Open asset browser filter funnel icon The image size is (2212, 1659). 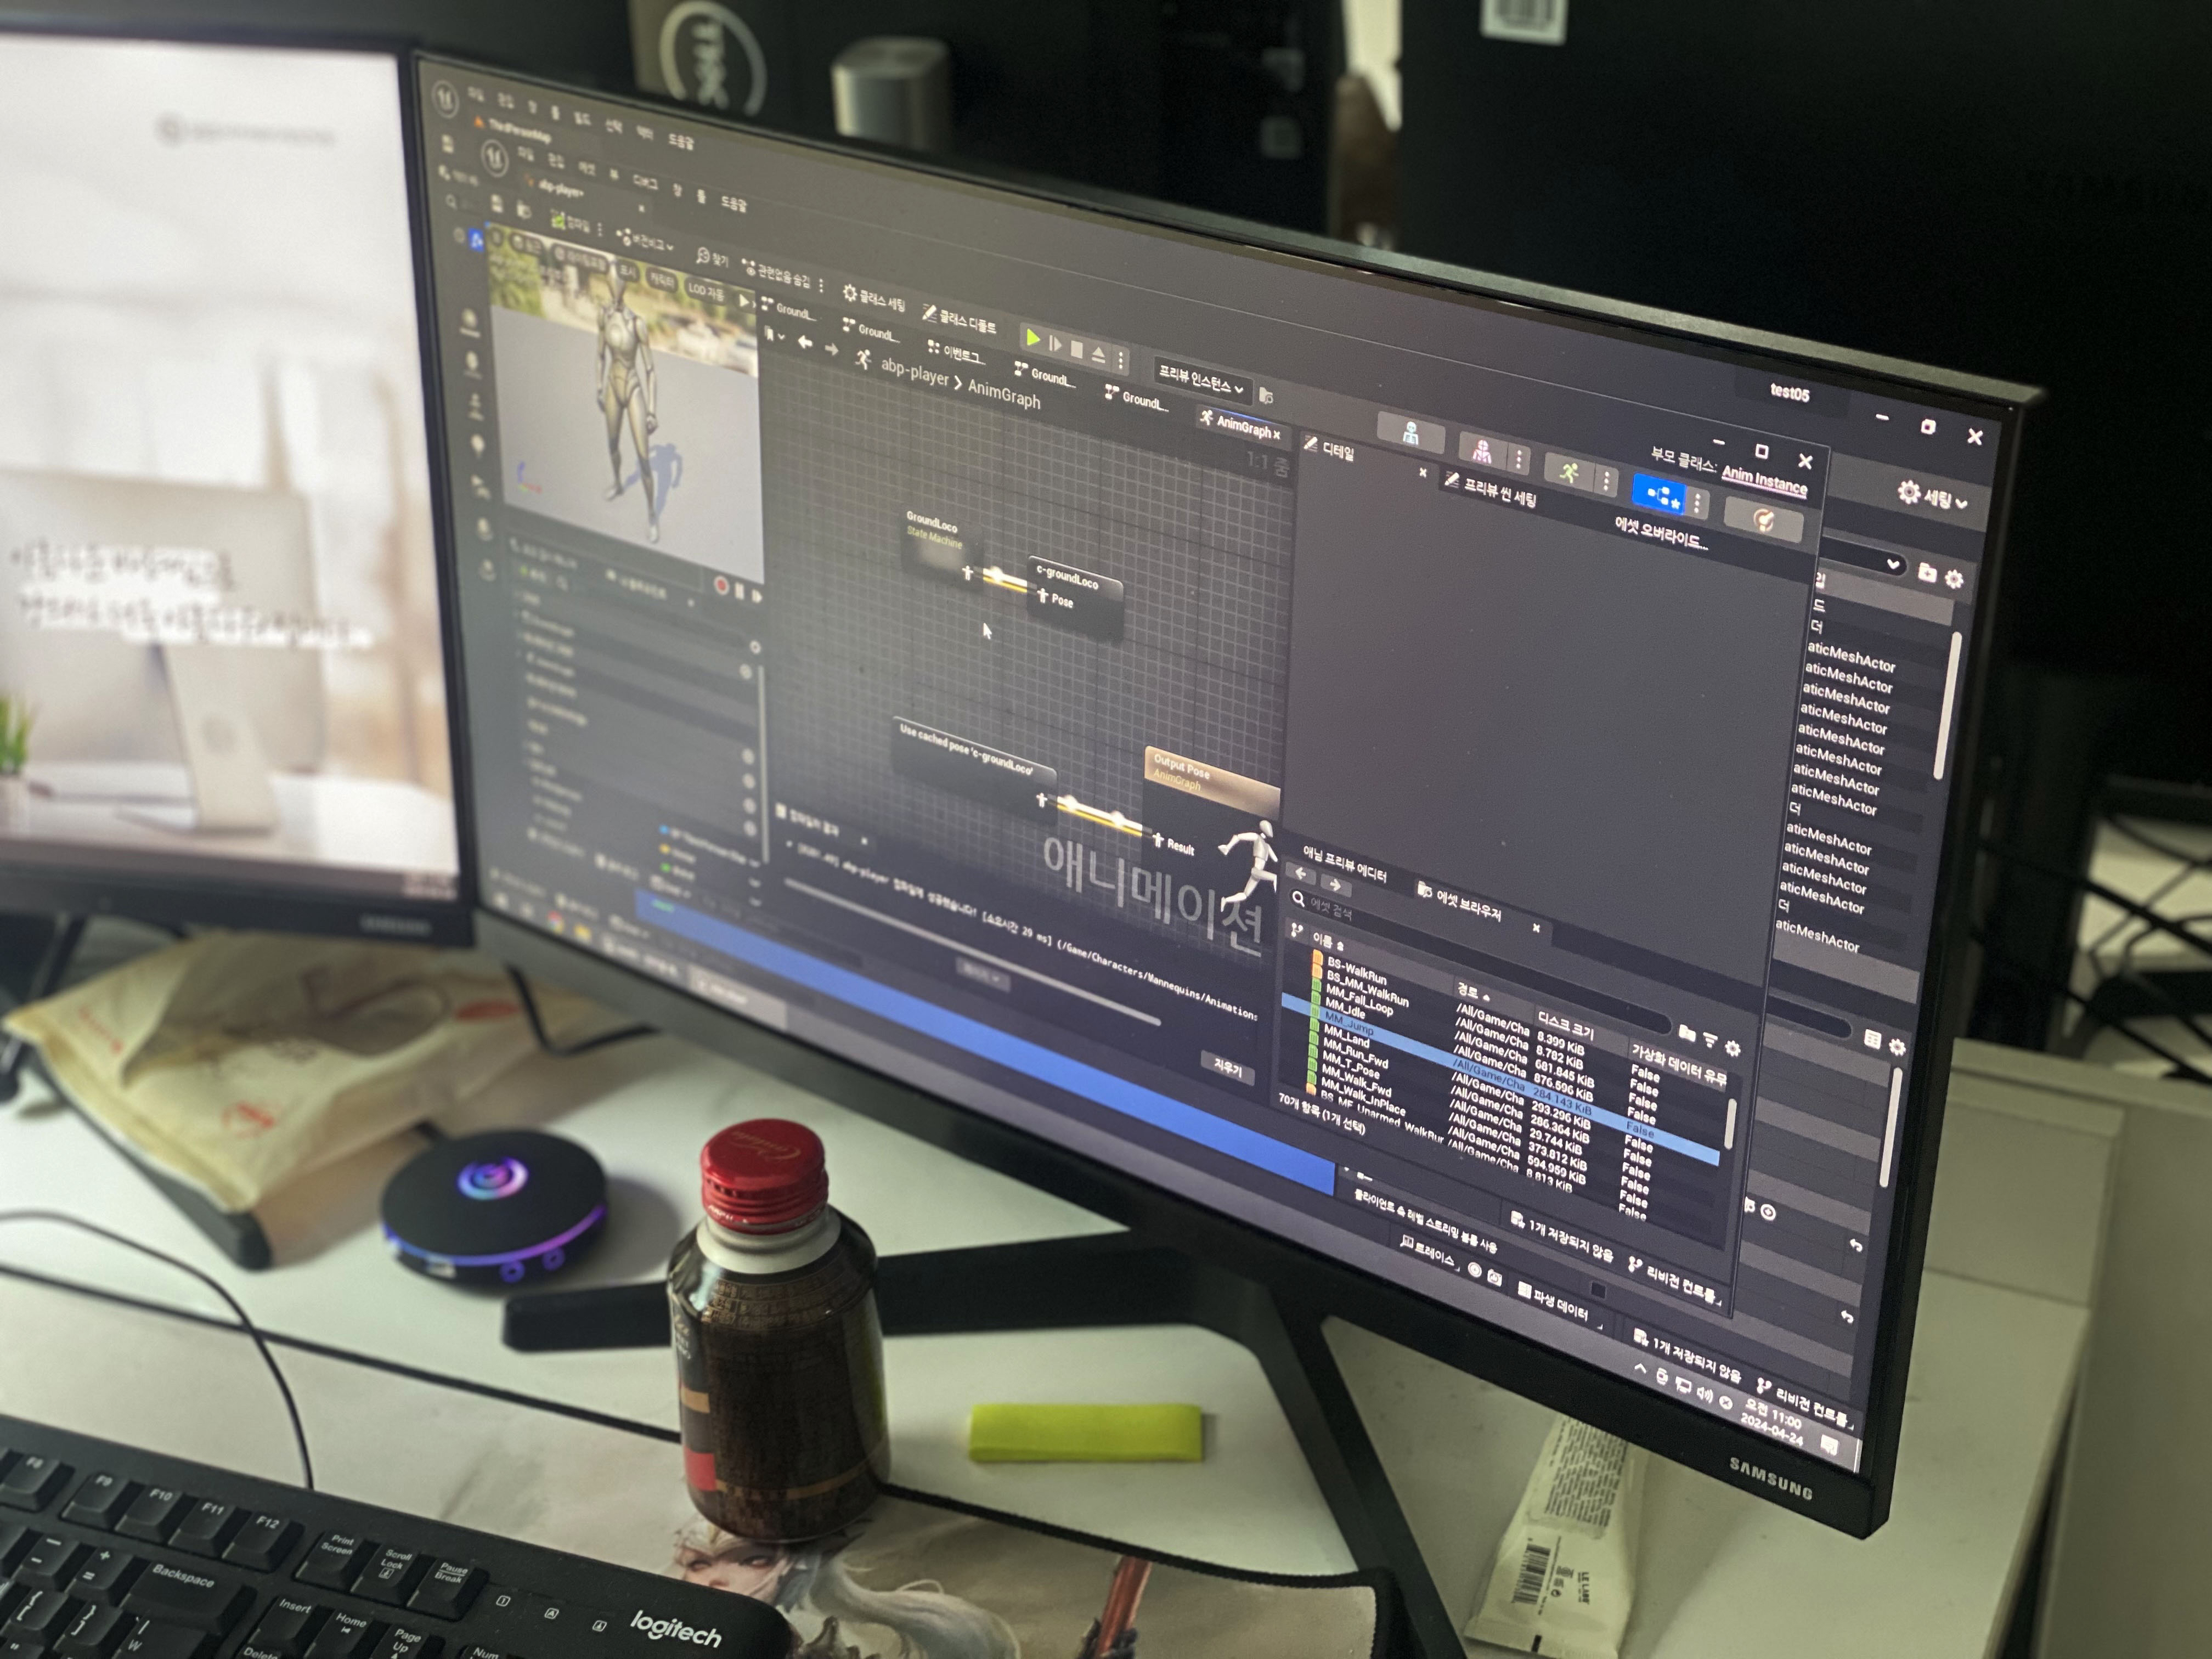[x=1709, y=1041]
